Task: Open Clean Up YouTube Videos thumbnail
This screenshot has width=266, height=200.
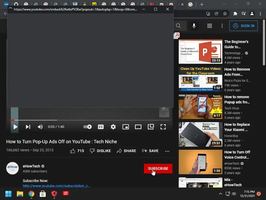Action: (200, 79)
